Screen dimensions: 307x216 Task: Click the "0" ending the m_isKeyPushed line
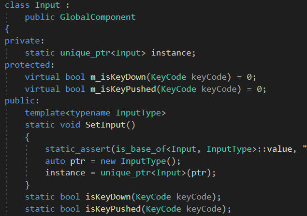[259, 89]
